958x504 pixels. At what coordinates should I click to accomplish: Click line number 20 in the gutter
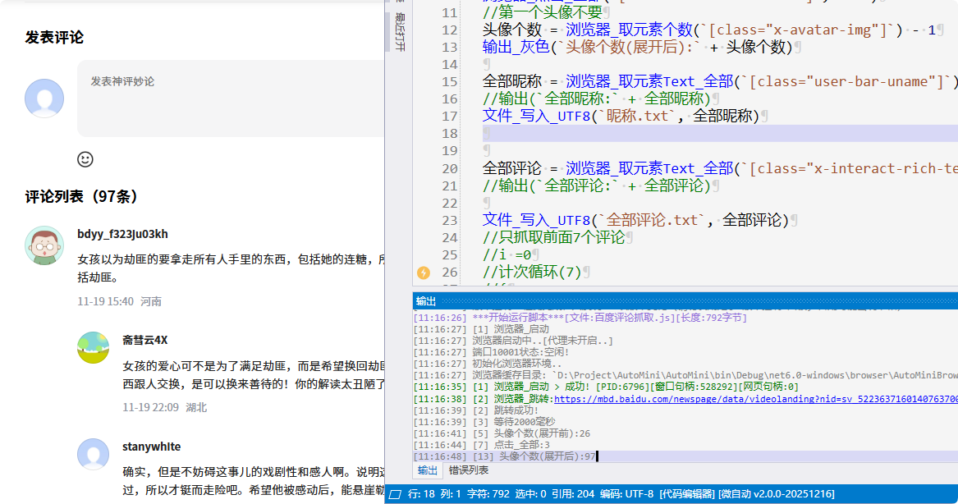(x=449, y=168)
